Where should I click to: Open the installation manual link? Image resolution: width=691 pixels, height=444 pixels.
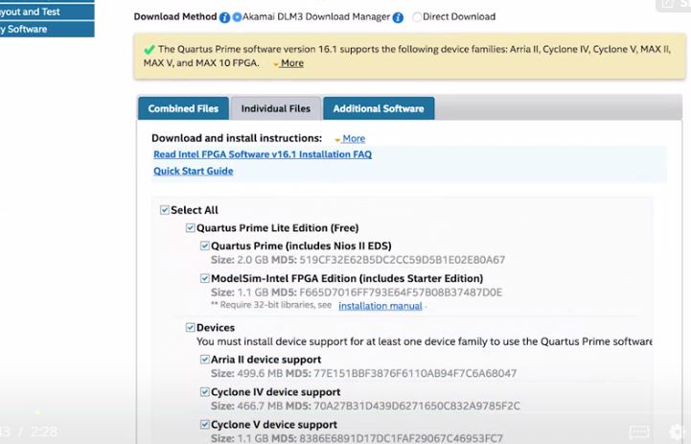[380, 306]
